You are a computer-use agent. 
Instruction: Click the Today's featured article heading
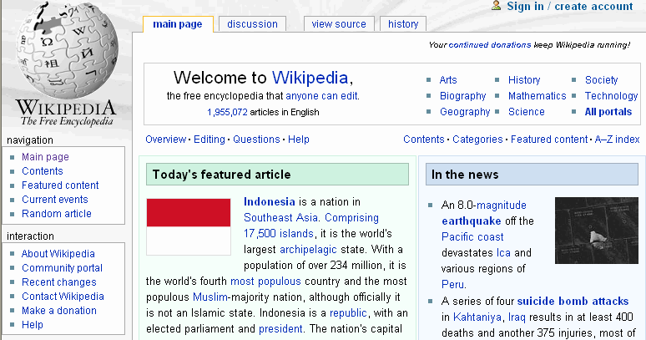(222, 175)
